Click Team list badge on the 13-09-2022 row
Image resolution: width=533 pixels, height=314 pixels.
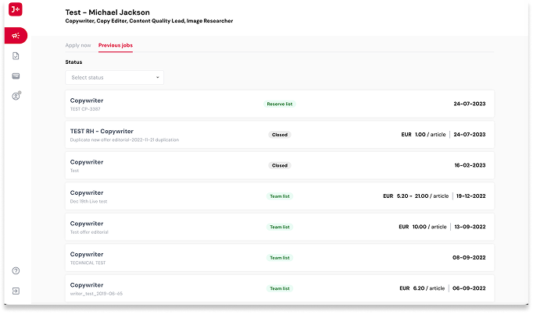(x=280, y=227)
